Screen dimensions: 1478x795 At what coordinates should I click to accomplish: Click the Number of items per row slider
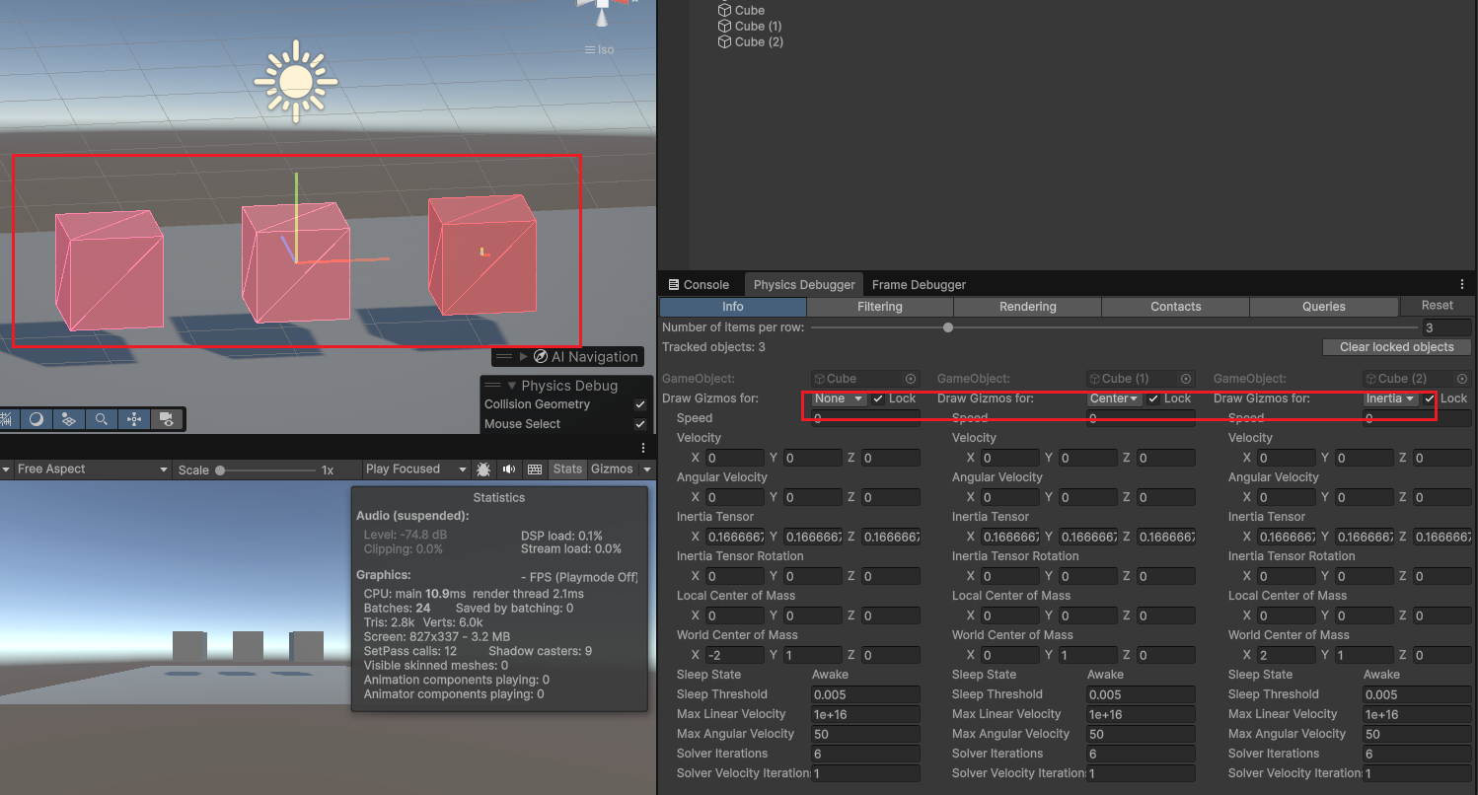[x=948, y=327]
